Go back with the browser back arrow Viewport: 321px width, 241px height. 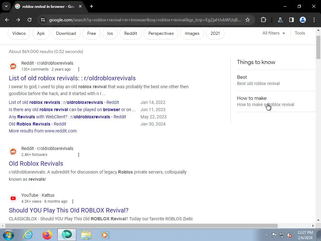(7, 20)
